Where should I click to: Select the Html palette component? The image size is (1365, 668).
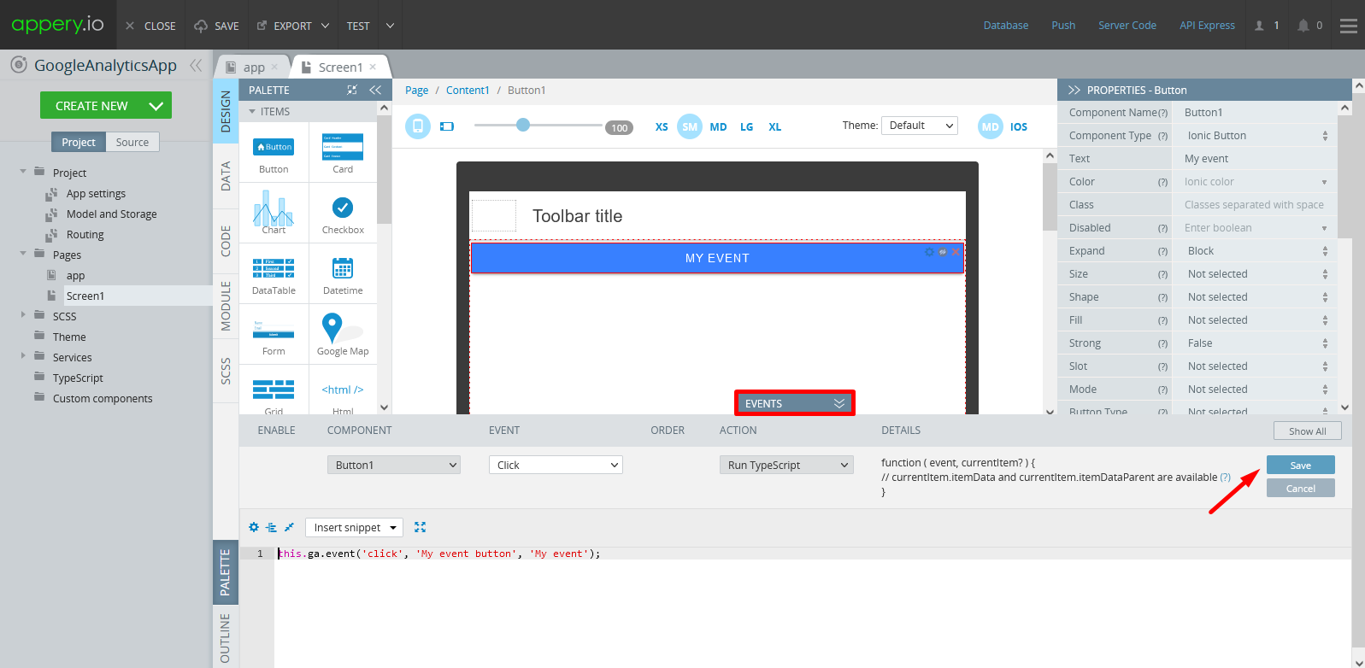coord(343,392)
